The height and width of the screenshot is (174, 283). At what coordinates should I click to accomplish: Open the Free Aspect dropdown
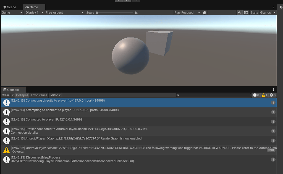[64, 12]
